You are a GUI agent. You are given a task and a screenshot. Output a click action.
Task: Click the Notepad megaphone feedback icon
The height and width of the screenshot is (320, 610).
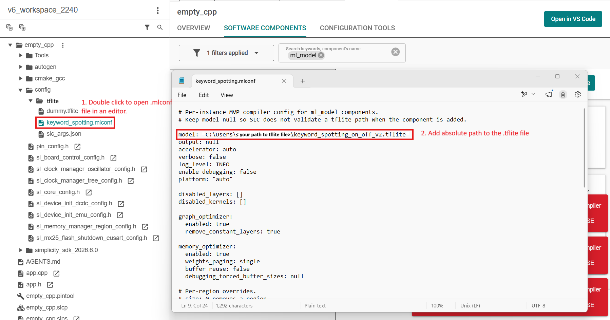pyautogui.click(x=549, y=94)
